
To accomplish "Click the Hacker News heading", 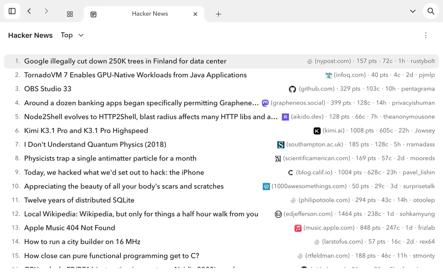I will [30, 36].
